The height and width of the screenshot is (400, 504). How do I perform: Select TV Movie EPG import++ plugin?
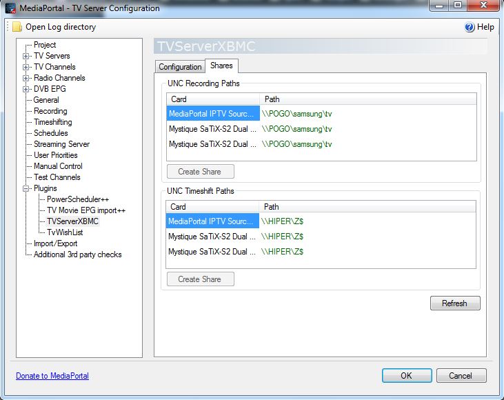tap(86, 210)
